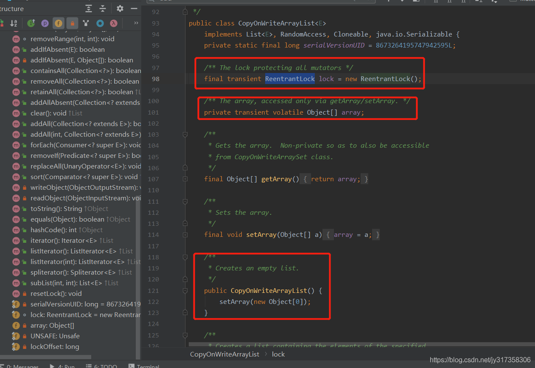The image size is (535, 368).
Task: Collapse Javadoc comment starting line 118
Action: point(185,257)
